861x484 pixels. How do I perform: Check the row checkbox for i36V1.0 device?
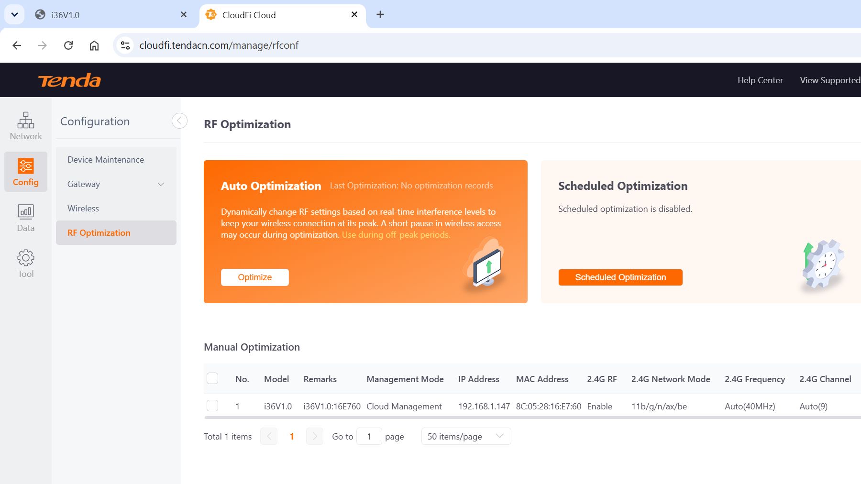pyautogui.click(x=212, y=406)
